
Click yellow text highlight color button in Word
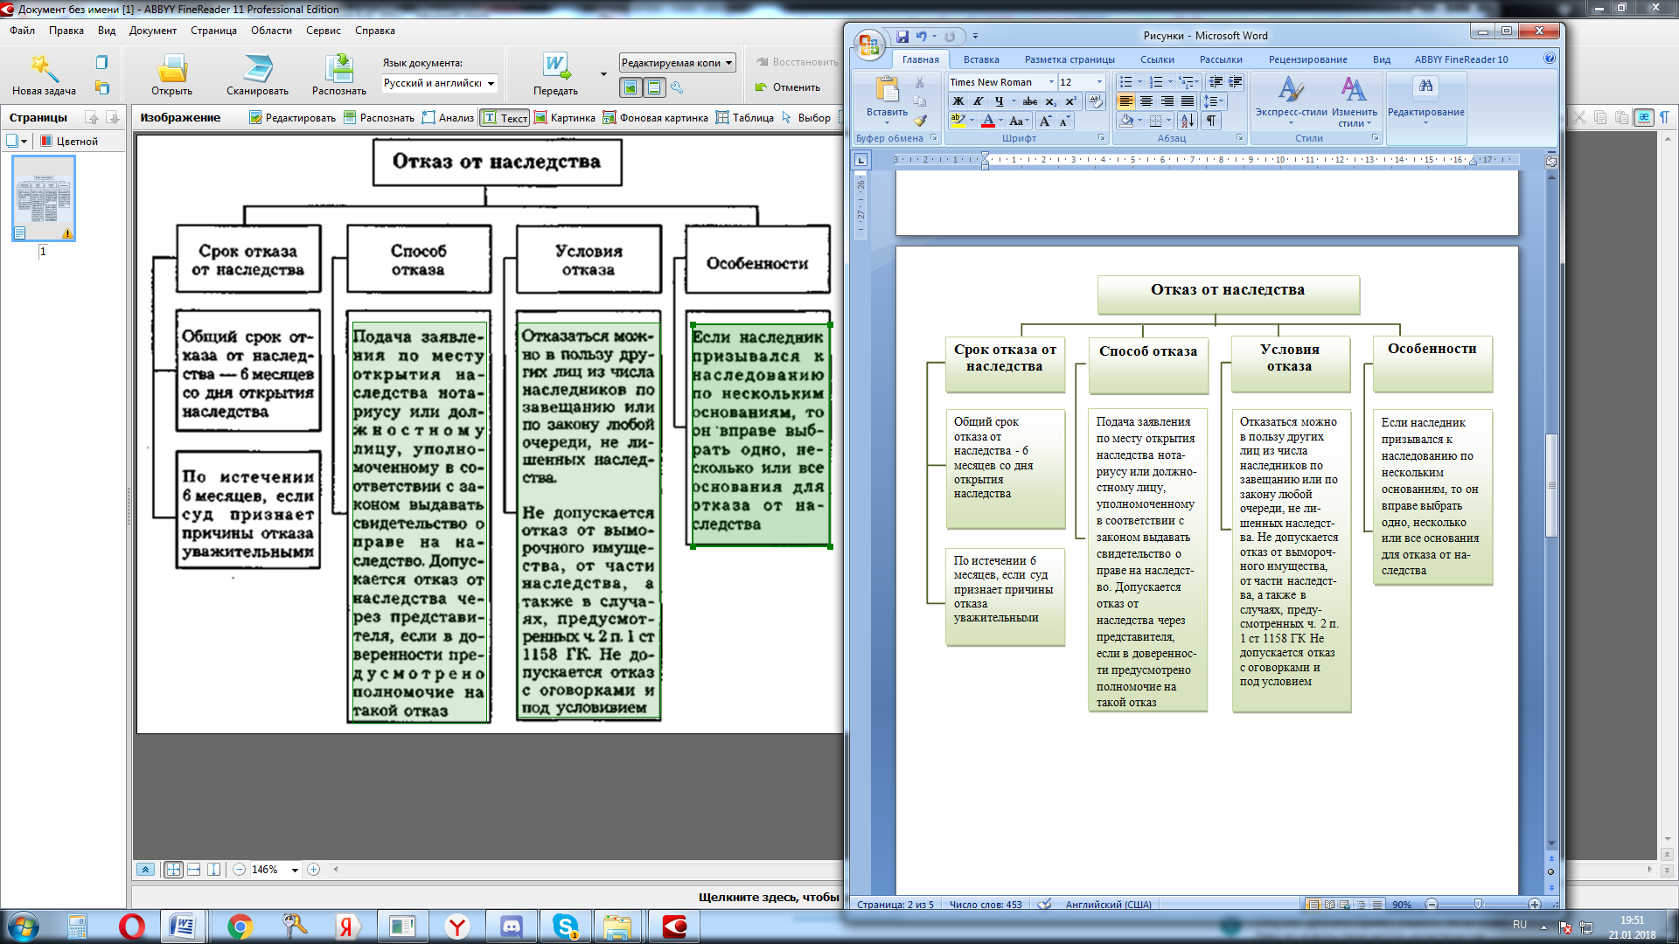click(958, 121)
